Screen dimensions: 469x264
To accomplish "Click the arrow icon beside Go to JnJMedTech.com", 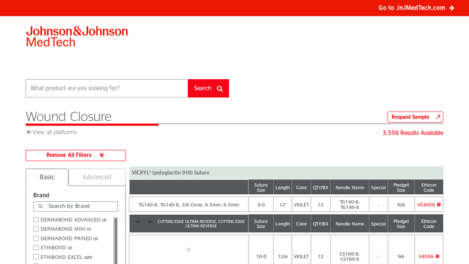I will tap(451, 8).
